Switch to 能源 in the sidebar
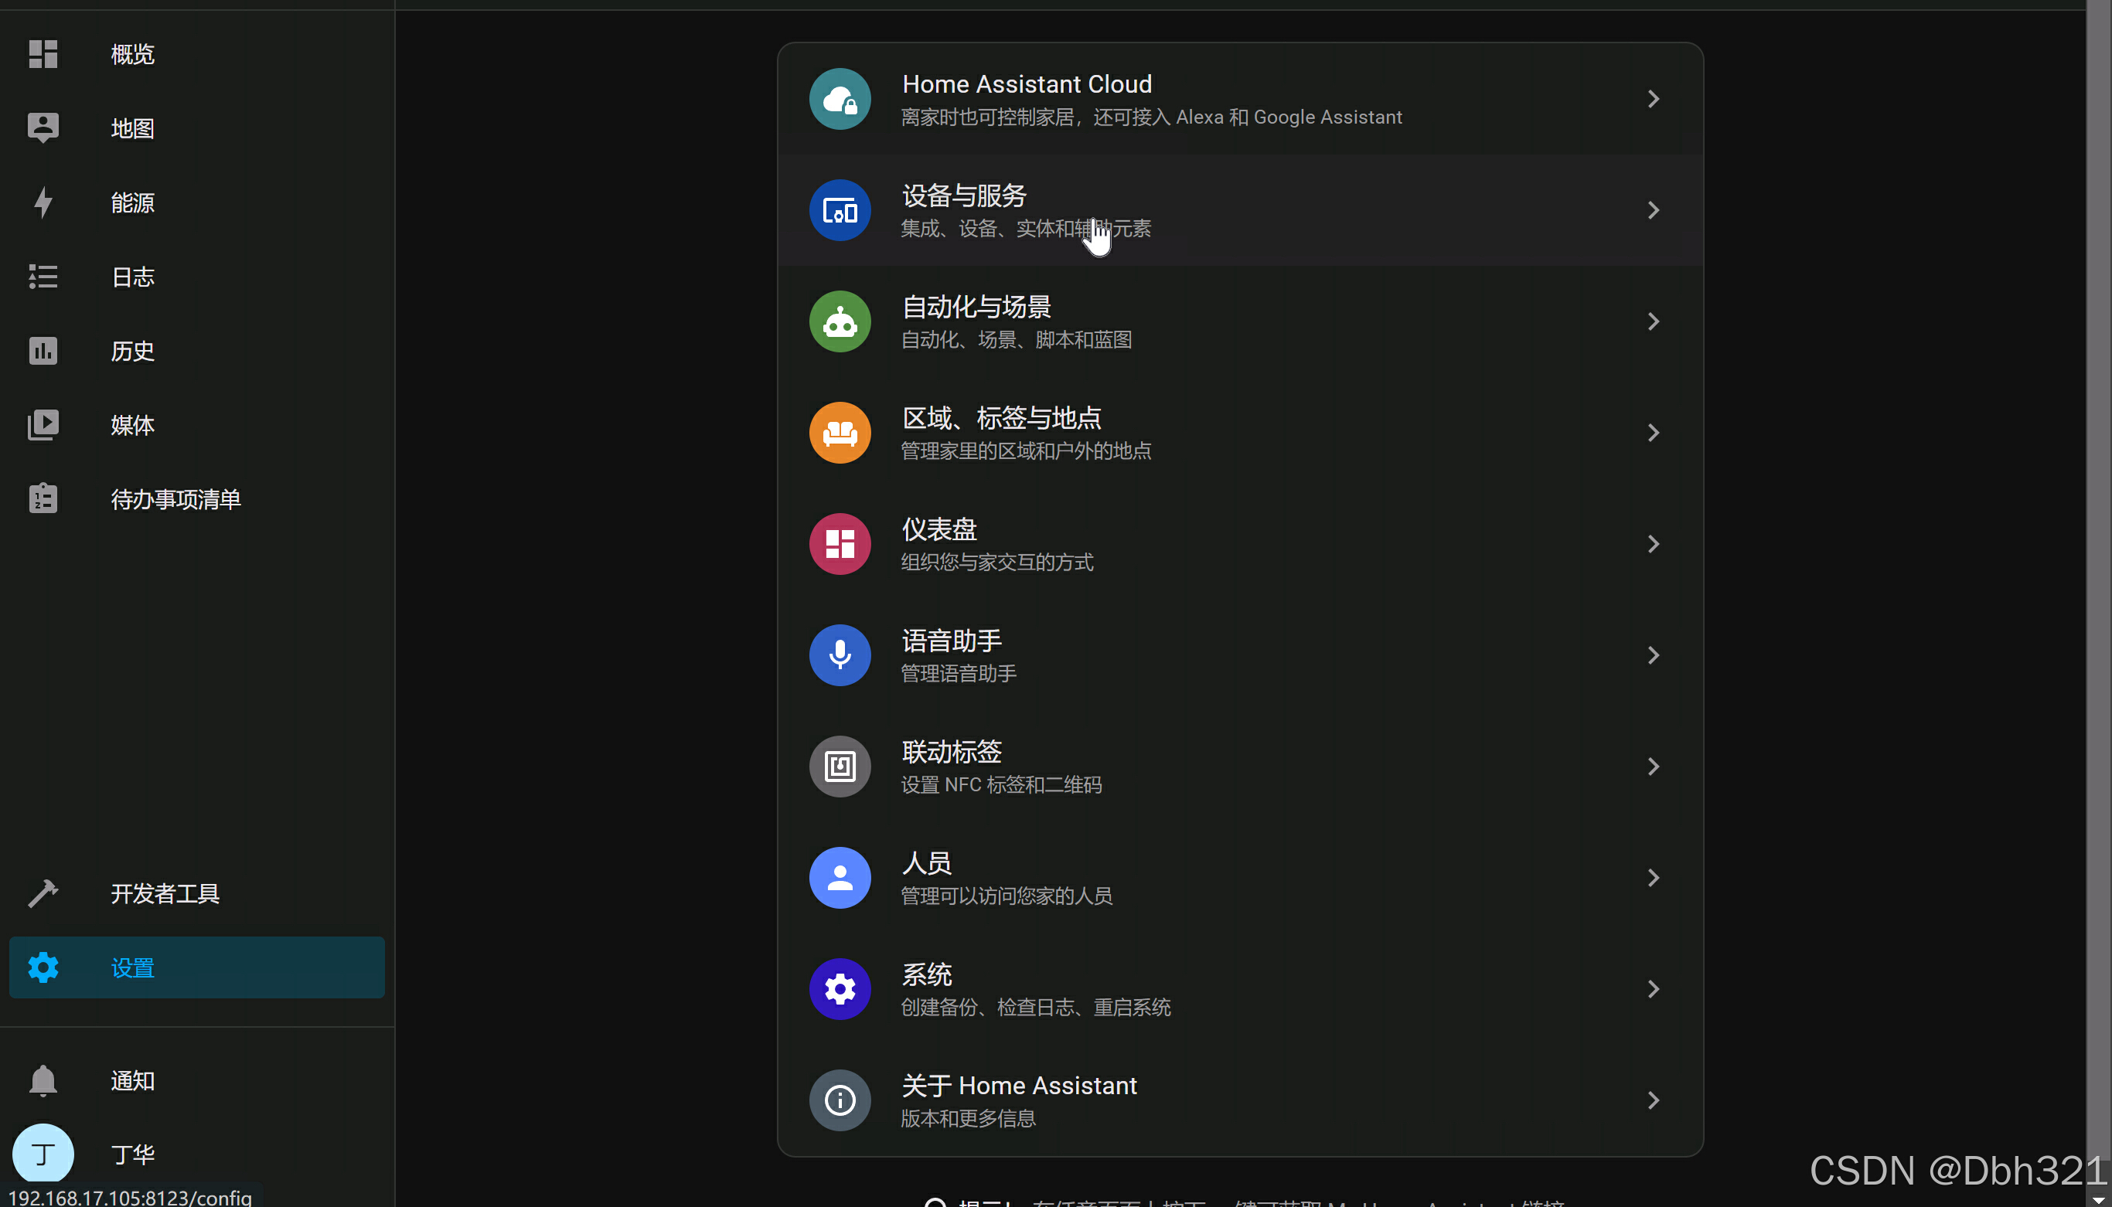The image size is (2112, 1207). tap(133, 203)
